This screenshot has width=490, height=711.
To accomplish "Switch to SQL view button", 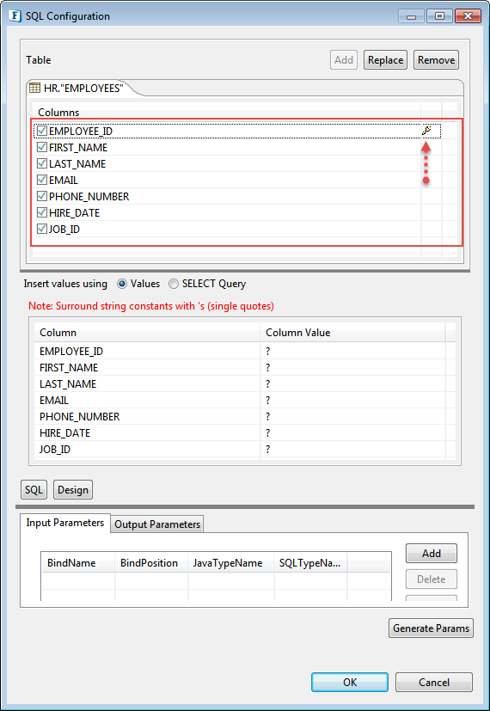I will (34, 490).
